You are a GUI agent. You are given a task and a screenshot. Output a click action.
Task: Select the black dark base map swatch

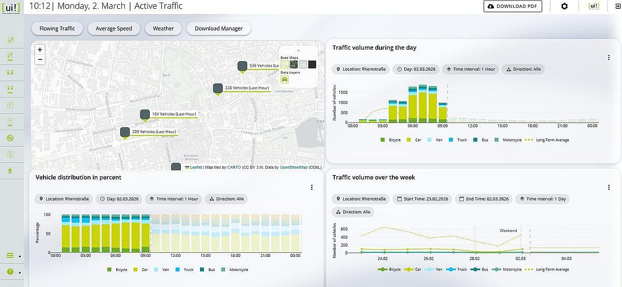tap(312, 65)
